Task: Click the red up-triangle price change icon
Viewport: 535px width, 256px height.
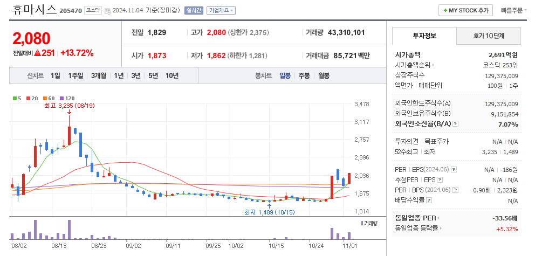Action: (37, 53)
